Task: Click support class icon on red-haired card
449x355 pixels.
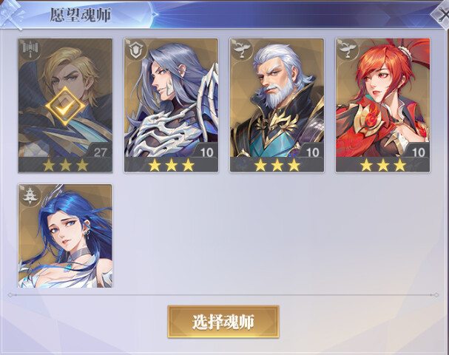Action: click(x=347, y=50)
